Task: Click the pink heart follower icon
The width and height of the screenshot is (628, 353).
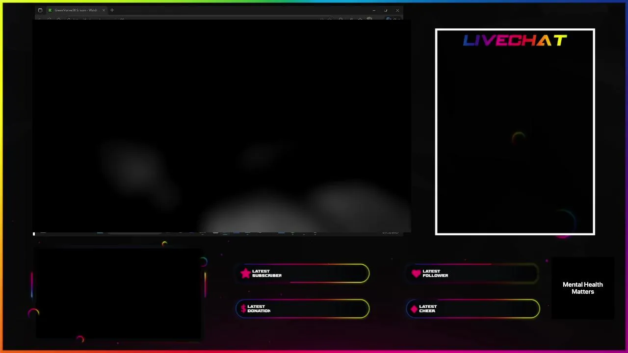Action: point(416,274)
